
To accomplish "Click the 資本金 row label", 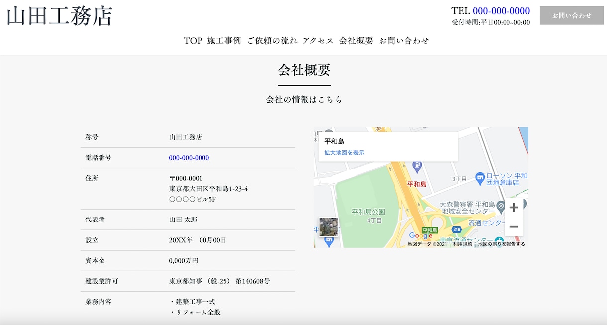I will (x=95, y=260).
